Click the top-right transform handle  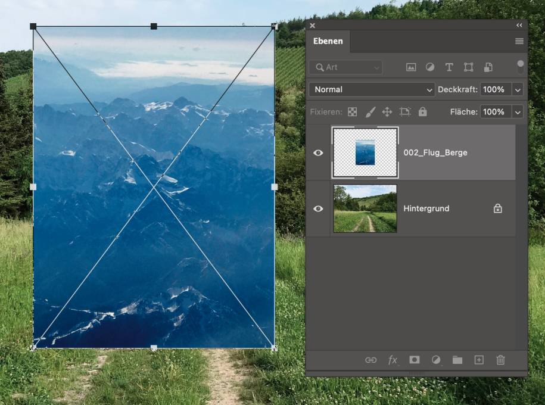[x=274, y=26]
